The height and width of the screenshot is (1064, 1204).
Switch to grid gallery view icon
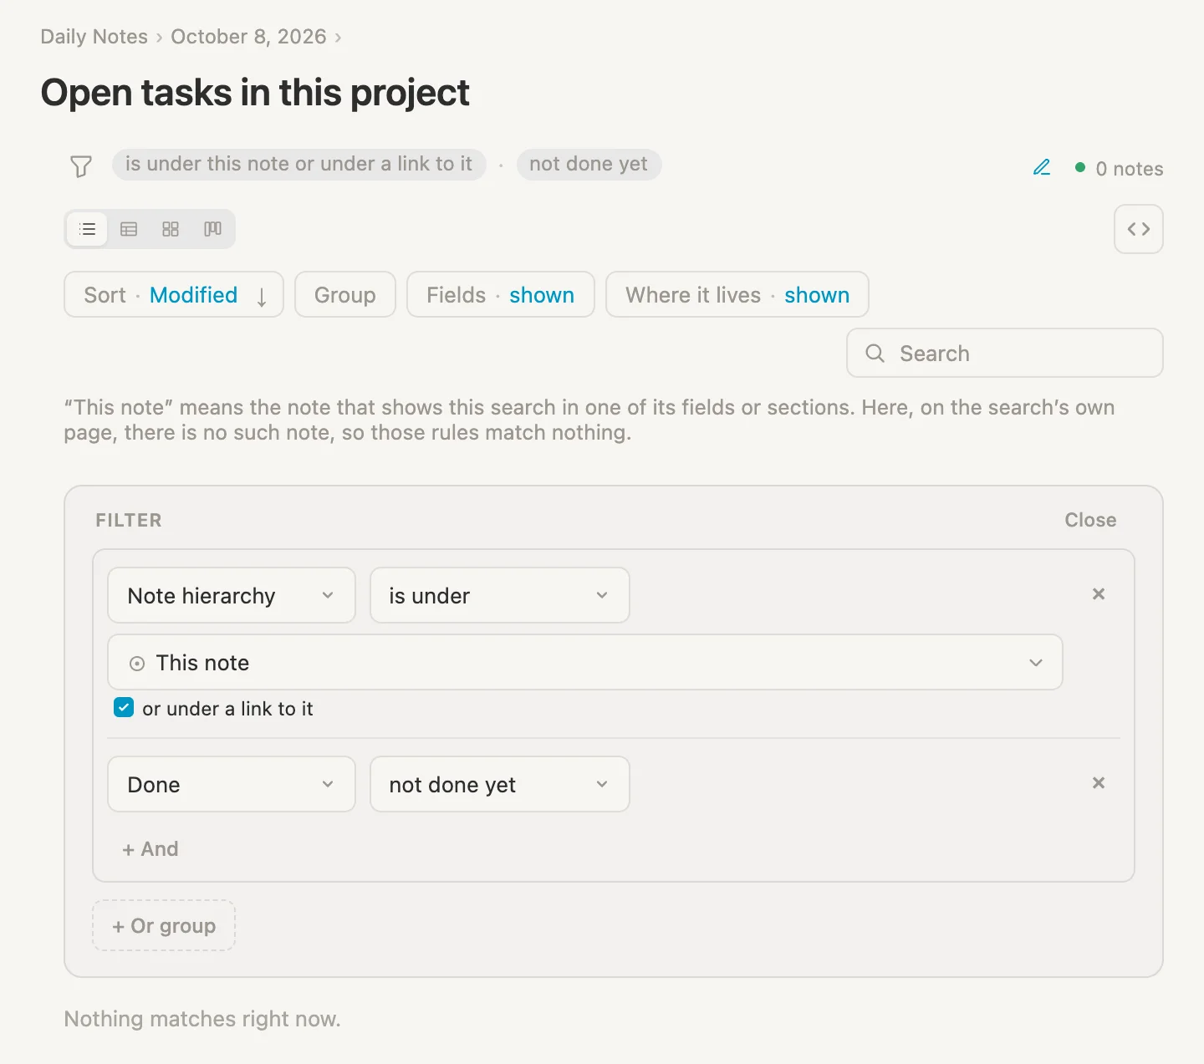point(171,229)
